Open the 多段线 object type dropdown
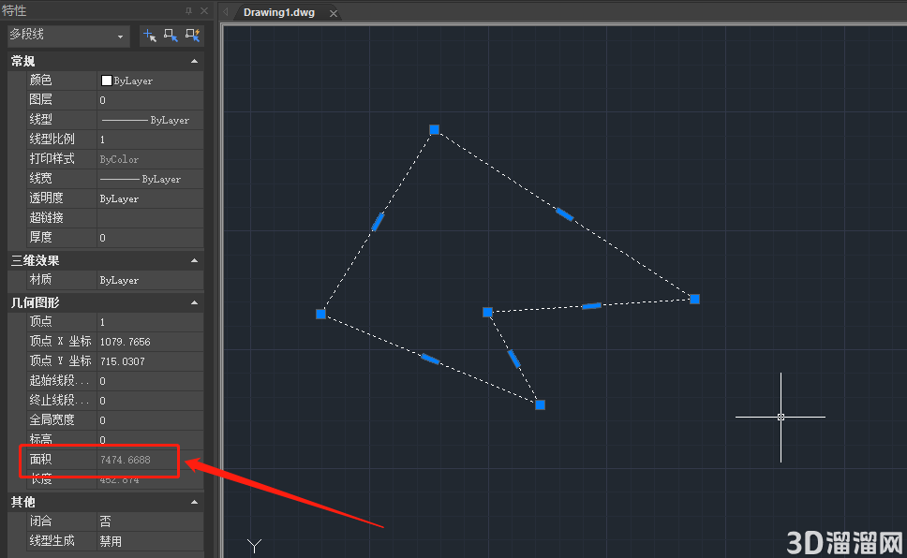This screenshot has height=558, width=907. pos(67,36)
